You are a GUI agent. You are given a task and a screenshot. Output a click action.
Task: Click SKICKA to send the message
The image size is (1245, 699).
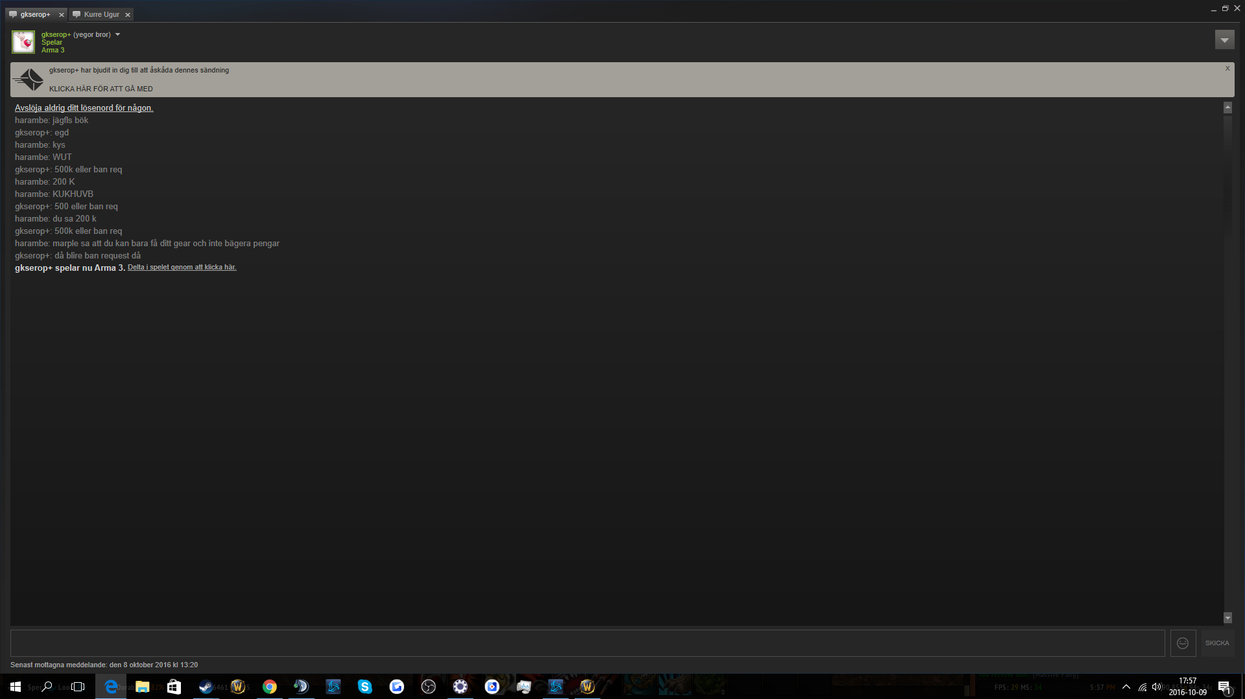coord(1217,643)
